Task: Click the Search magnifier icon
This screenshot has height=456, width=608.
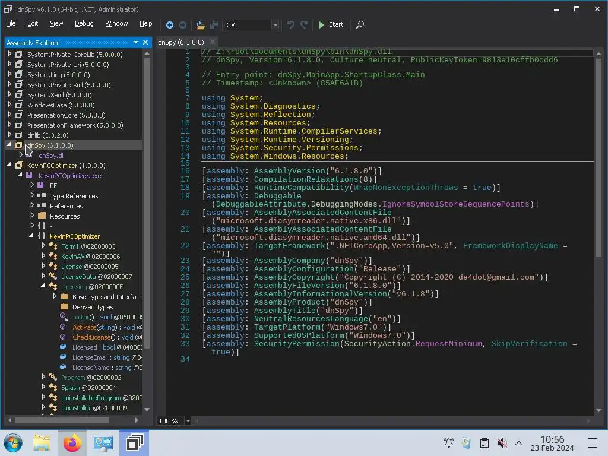Action: point(360,25)
